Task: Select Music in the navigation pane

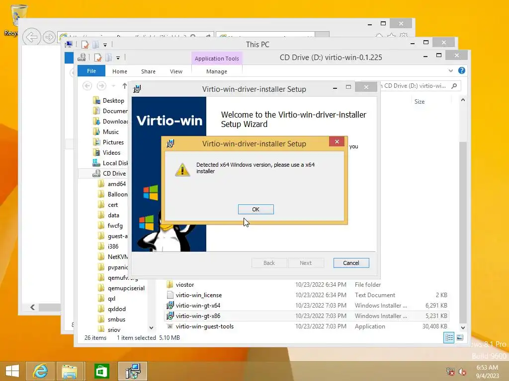Action: (x=106, y=132)
